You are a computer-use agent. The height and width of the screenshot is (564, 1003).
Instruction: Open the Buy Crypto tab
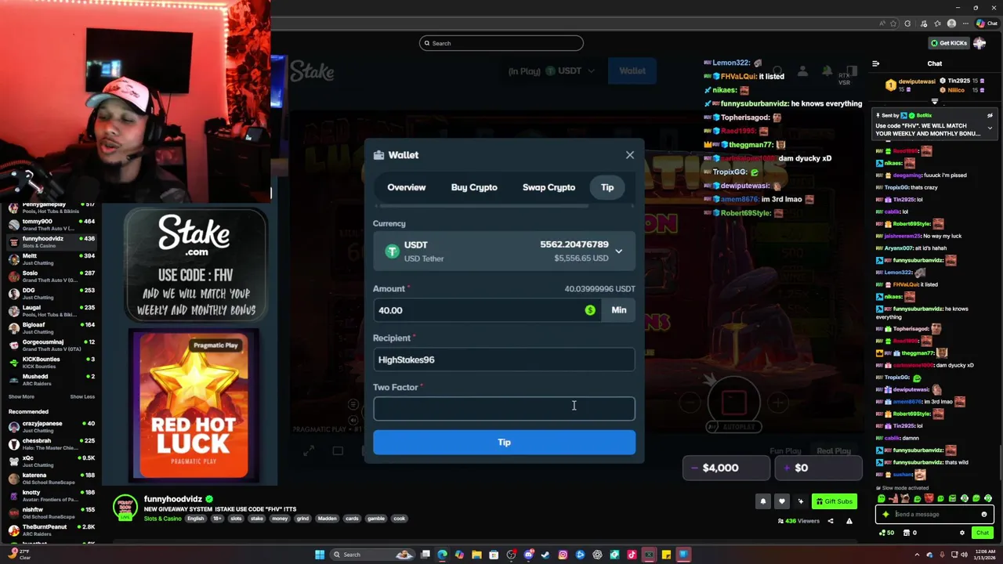pyautogui.click(x=474, y=187)
